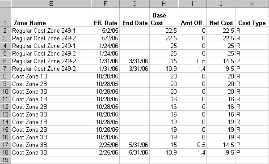The height and width of the screenshot is (164, 269).
Task: Select Cost Type P in row 6
Action: (252, 61)
